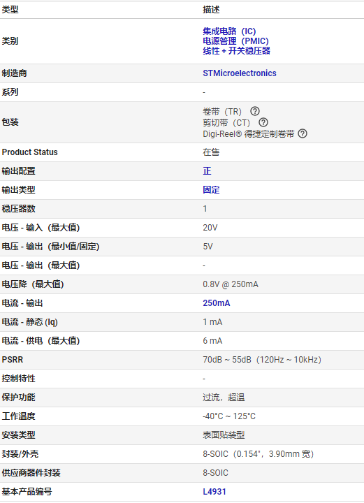Click the 描述 column header
The image size is (364, 503).
[x=211, y=10]
